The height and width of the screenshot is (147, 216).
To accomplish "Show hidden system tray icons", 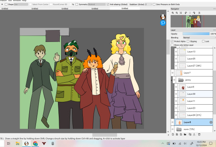I will pyautogui.click(x=163, y=143).
